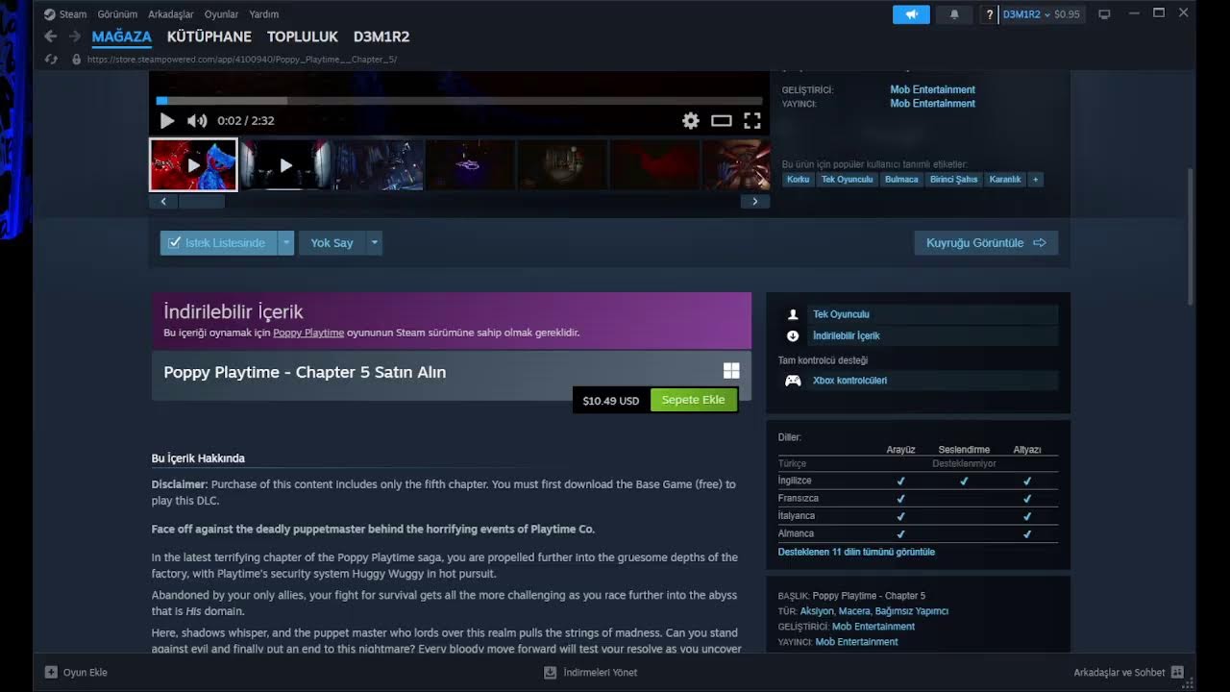
Task: Click the Birinci Şahıs tag
Action: click(953, 180)
